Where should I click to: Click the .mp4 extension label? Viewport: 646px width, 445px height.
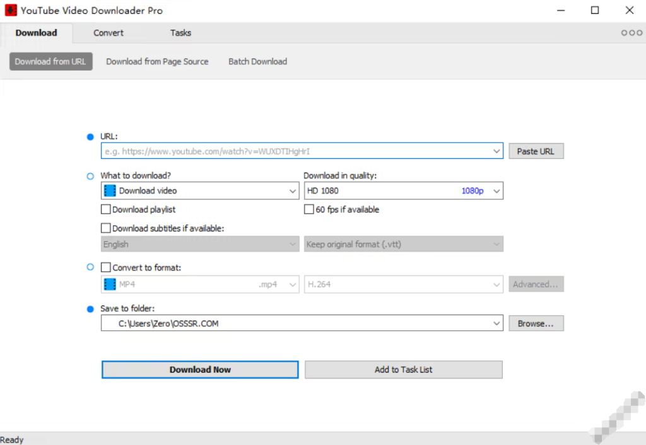pyautogui.click(x=267, y=284)
